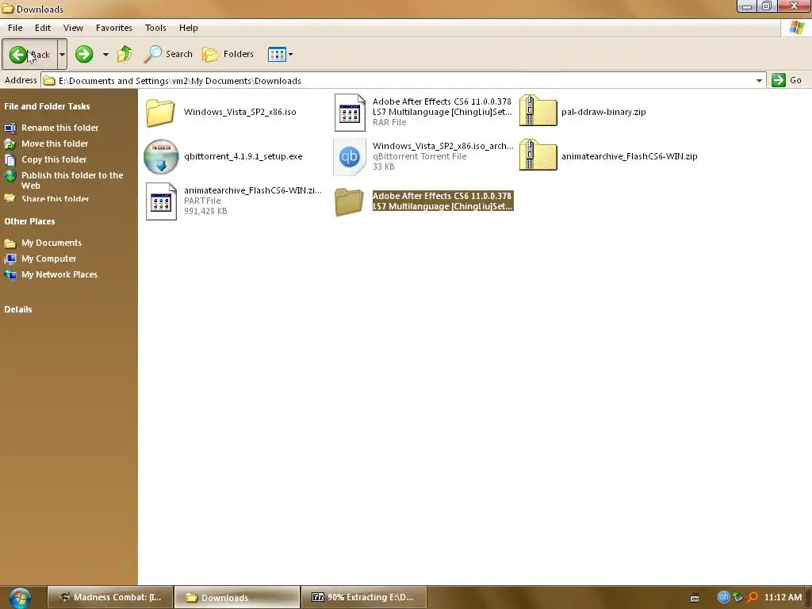812x609 pixels.
Task: Select the Windows Vista qBittorrent torrent file icon
Action: [x=350, y=156]
